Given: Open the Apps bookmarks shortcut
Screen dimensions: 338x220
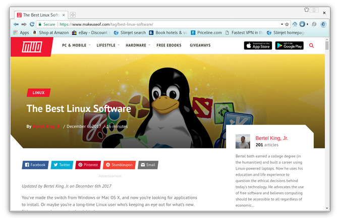Looking at the screenshot, I should [x=20, y=32].
